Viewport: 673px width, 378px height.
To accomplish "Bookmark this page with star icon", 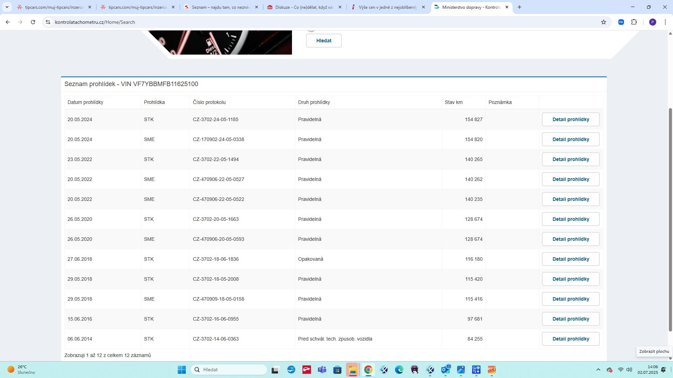I will 603,22.
